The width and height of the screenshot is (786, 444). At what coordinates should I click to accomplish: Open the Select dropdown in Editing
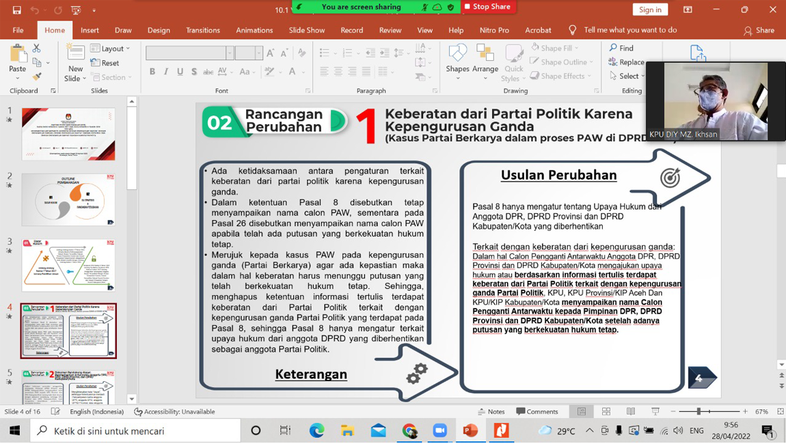coord(627,77)
